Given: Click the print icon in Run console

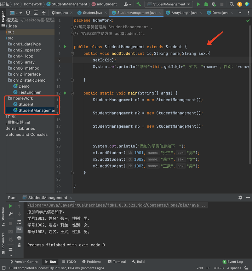Looking at the screenshot, I should [19, 238].
